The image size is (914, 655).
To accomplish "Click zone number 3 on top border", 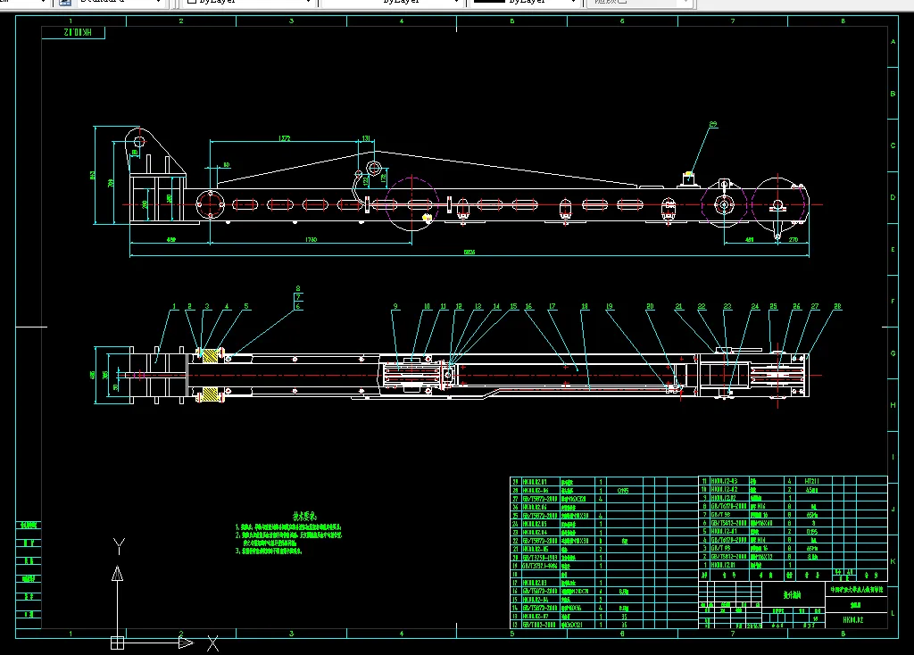I will [292, 21].
